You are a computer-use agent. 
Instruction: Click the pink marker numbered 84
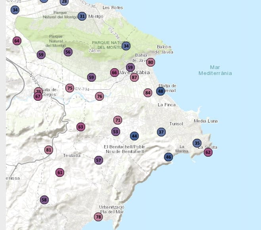click(x=148, y=93)
